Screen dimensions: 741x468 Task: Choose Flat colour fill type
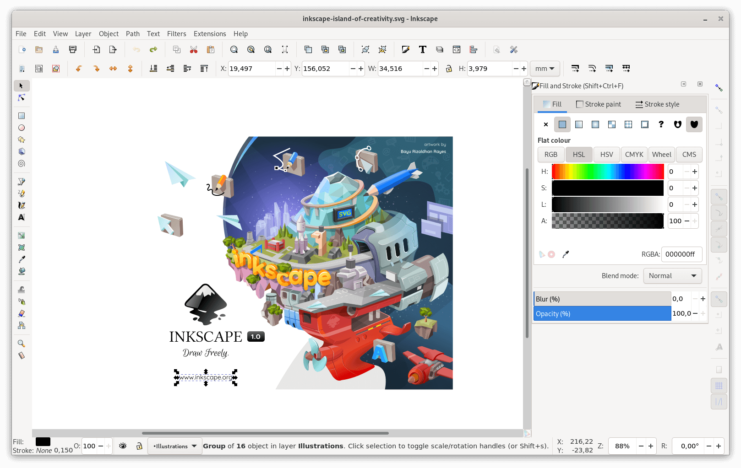coord(562,124)
